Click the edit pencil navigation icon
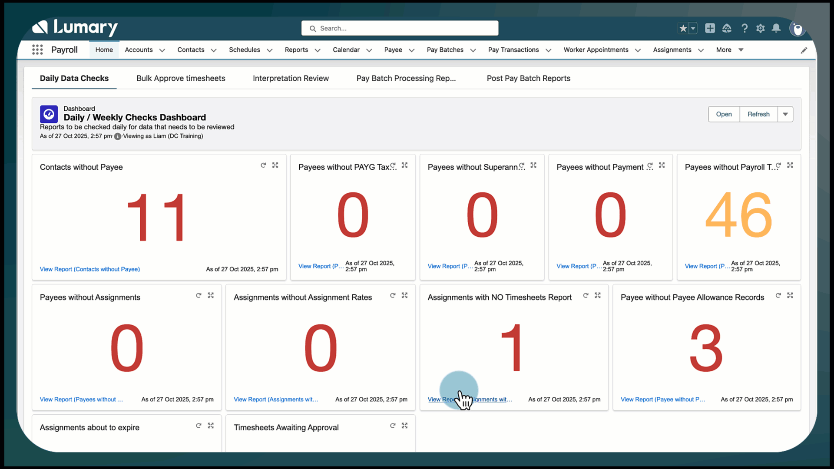This screenshot has width=834, height=469. click(x=804, y=50)
